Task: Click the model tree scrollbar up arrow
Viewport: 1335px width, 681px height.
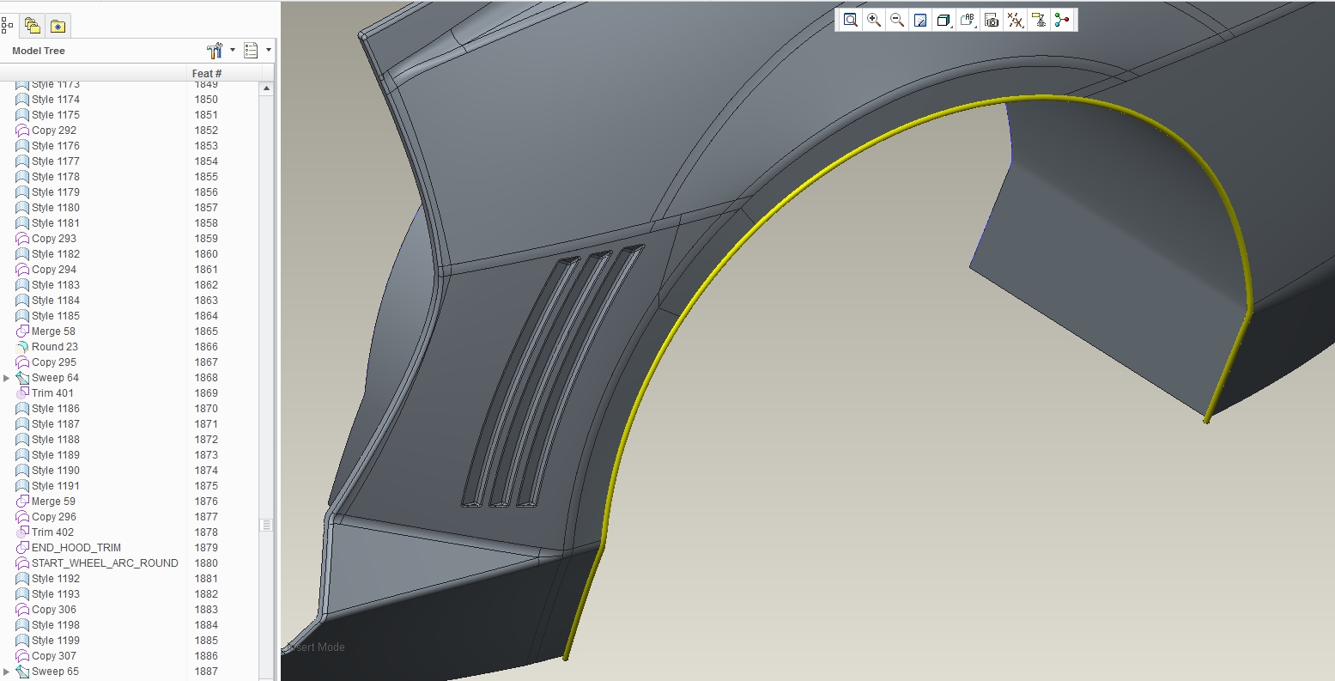Action: (266, 88)
